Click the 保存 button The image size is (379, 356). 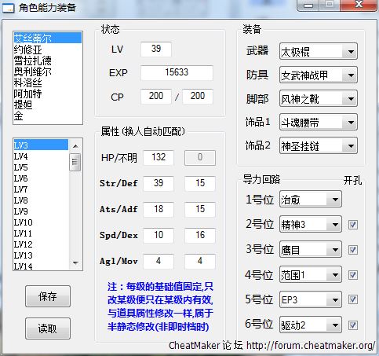click(x=48, y=296)
